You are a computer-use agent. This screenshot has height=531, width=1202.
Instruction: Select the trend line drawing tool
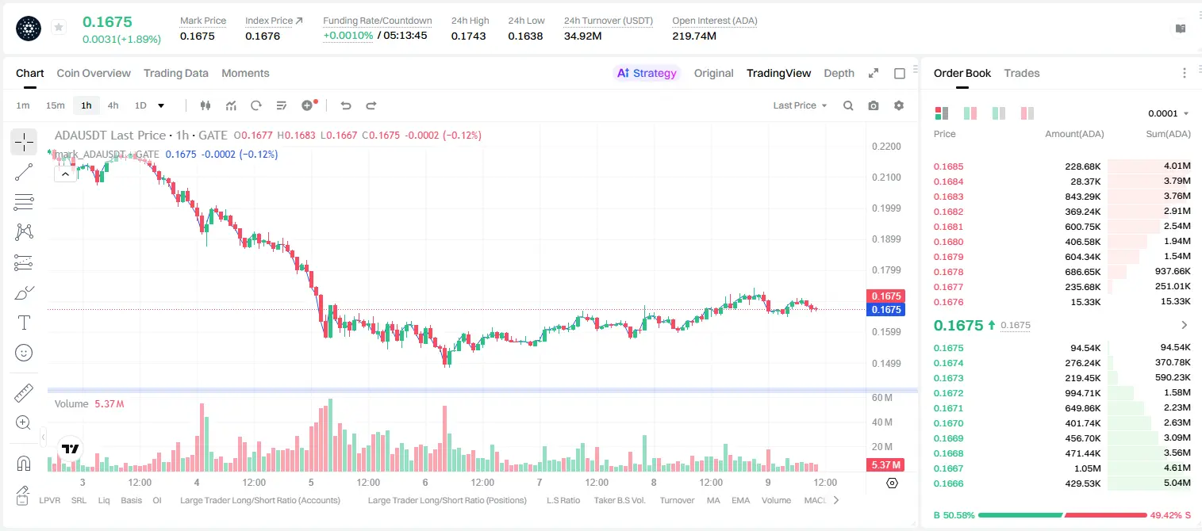pos(24,172)
